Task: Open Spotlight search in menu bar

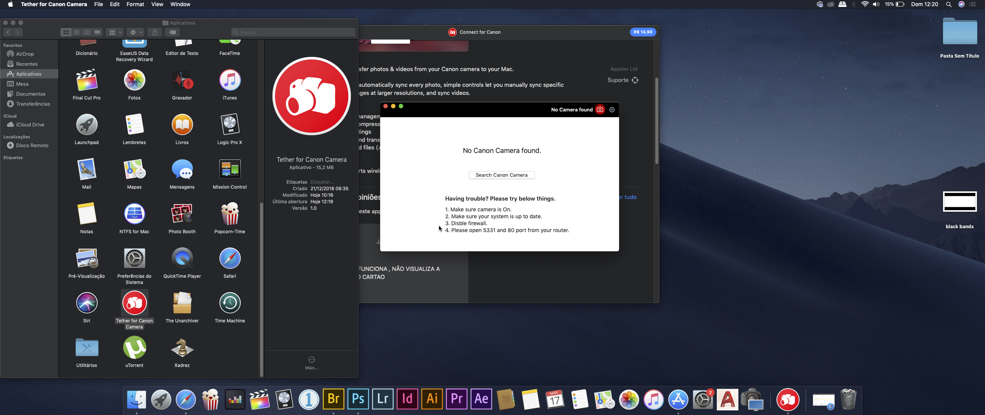Action: [948, 4]
